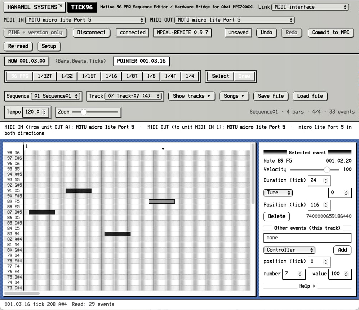Viewport: 359px width, 310px height.
Task: Click the Save file button
Action: 271,96
